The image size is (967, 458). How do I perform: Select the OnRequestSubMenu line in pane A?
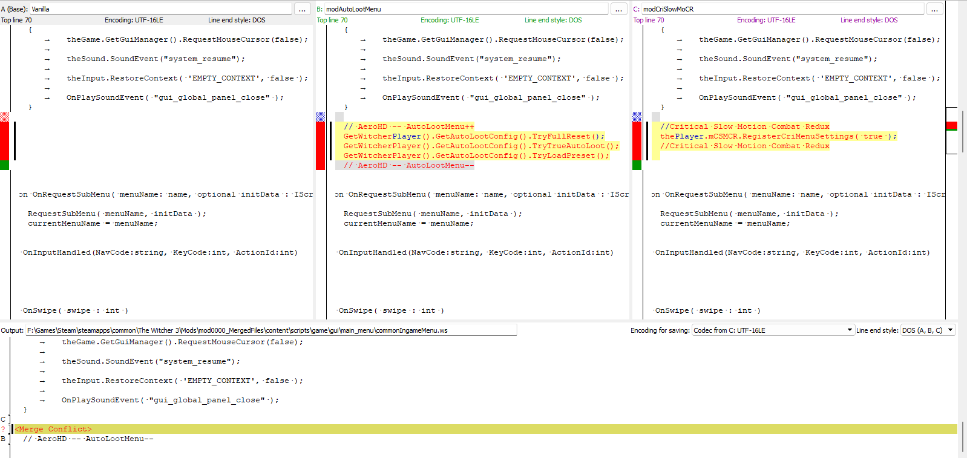coord(166,194)
